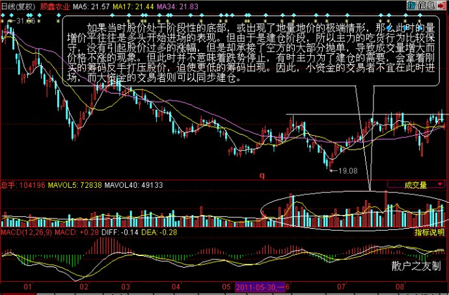Click the DEA: -0.28 value
The height and width of the screenshot is (295, 449).
[159, 232]
